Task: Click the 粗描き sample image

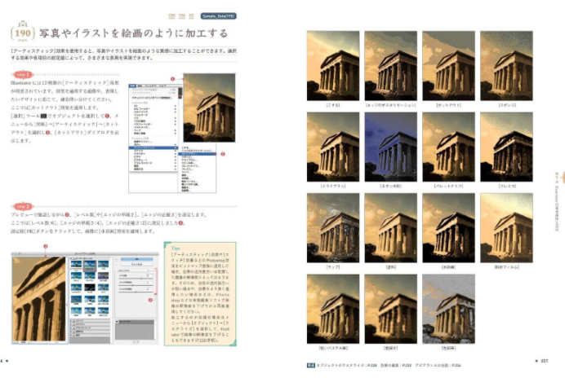Action: point(390,309)
